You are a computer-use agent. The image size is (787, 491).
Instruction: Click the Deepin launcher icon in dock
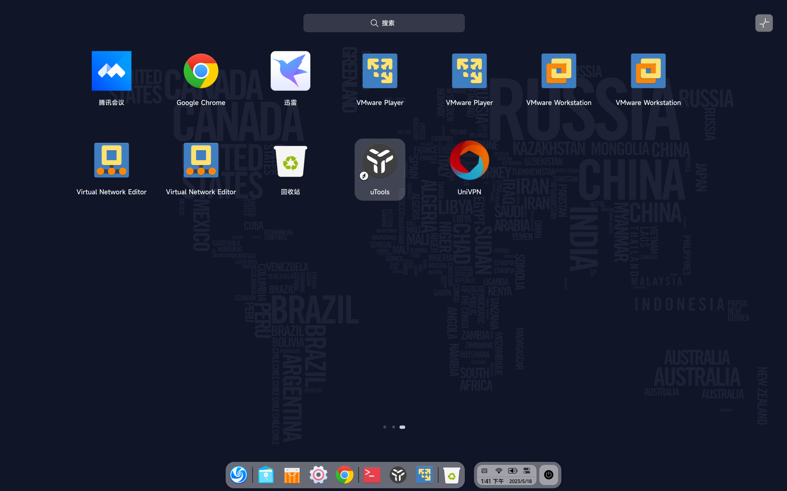[x=238, y=475]
